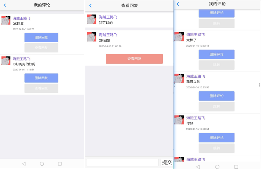Image resolution: width=261 pixels, height=169 pixels.
Task: Open the 海贼王路飞 username above the ID好的好的好的 comment
Action: click(x=22, y=59)
